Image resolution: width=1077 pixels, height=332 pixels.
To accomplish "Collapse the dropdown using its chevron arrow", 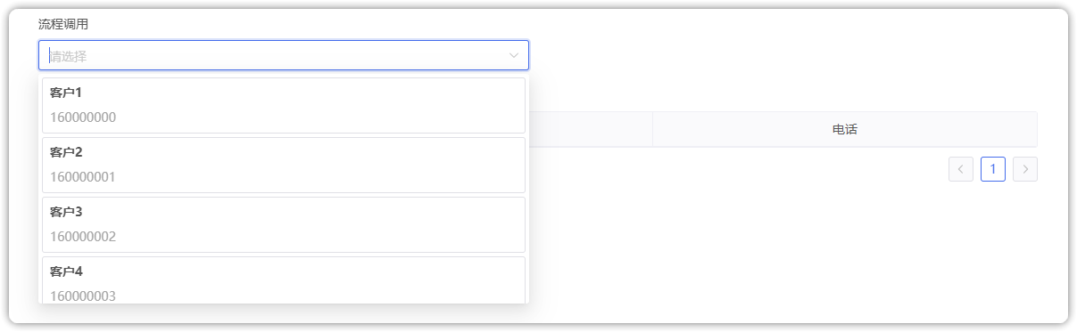I will 514,55.
